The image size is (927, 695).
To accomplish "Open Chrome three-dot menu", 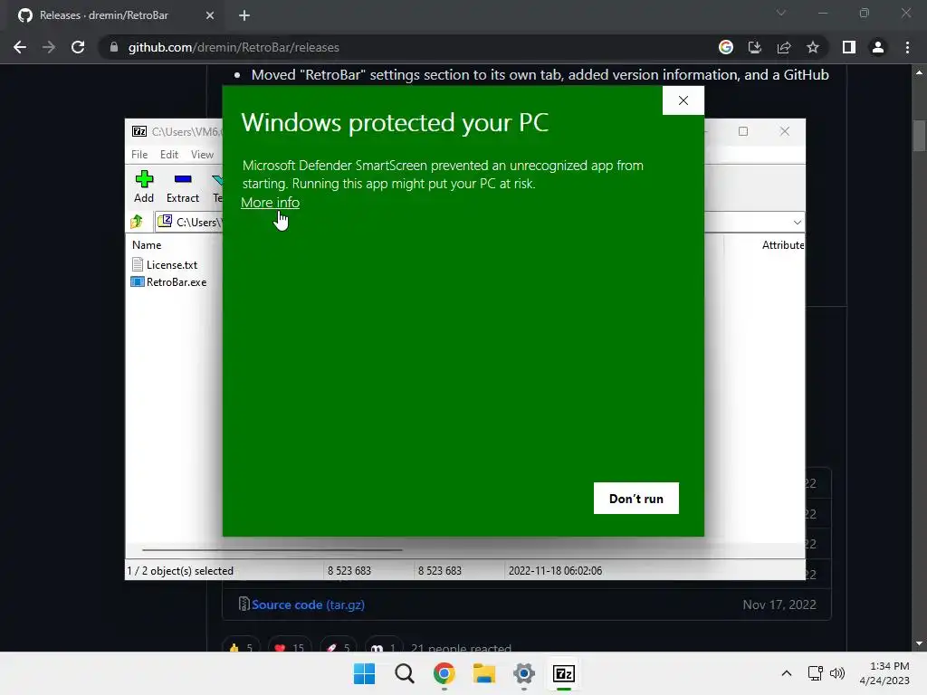I will pyautogui.click(x=907, y=47).
